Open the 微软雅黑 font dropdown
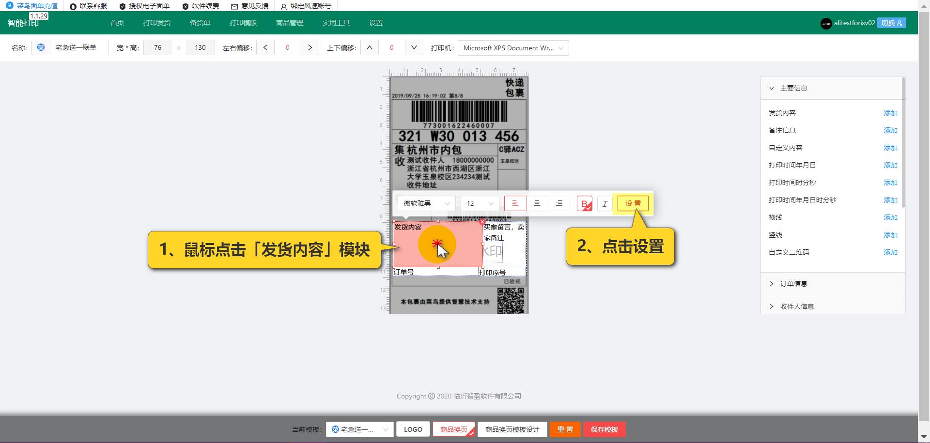Screen dimensions: 930x443 426,203
